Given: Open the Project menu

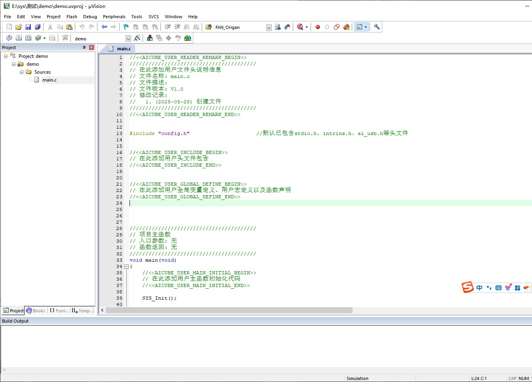Looking at the screenshot, I should [x=53, y=17].
